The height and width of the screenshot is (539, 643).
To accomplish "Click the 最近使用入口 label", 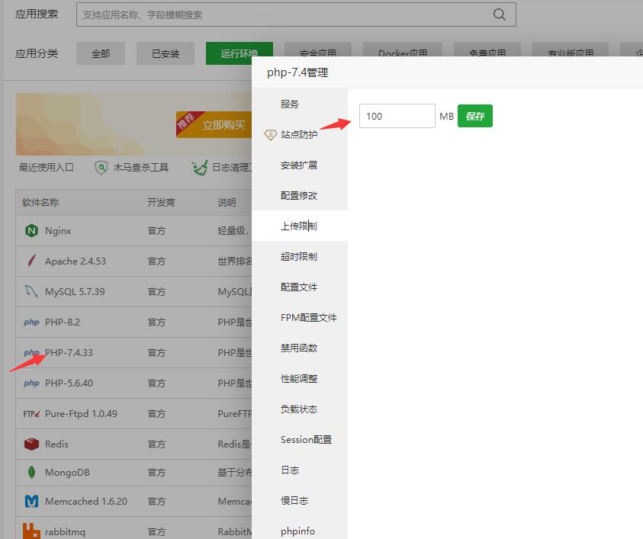I will 47,167.
